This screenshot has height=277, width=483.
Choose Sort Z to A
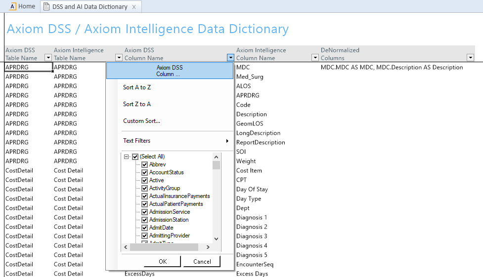pyautogui.click(x=137, y=104)
